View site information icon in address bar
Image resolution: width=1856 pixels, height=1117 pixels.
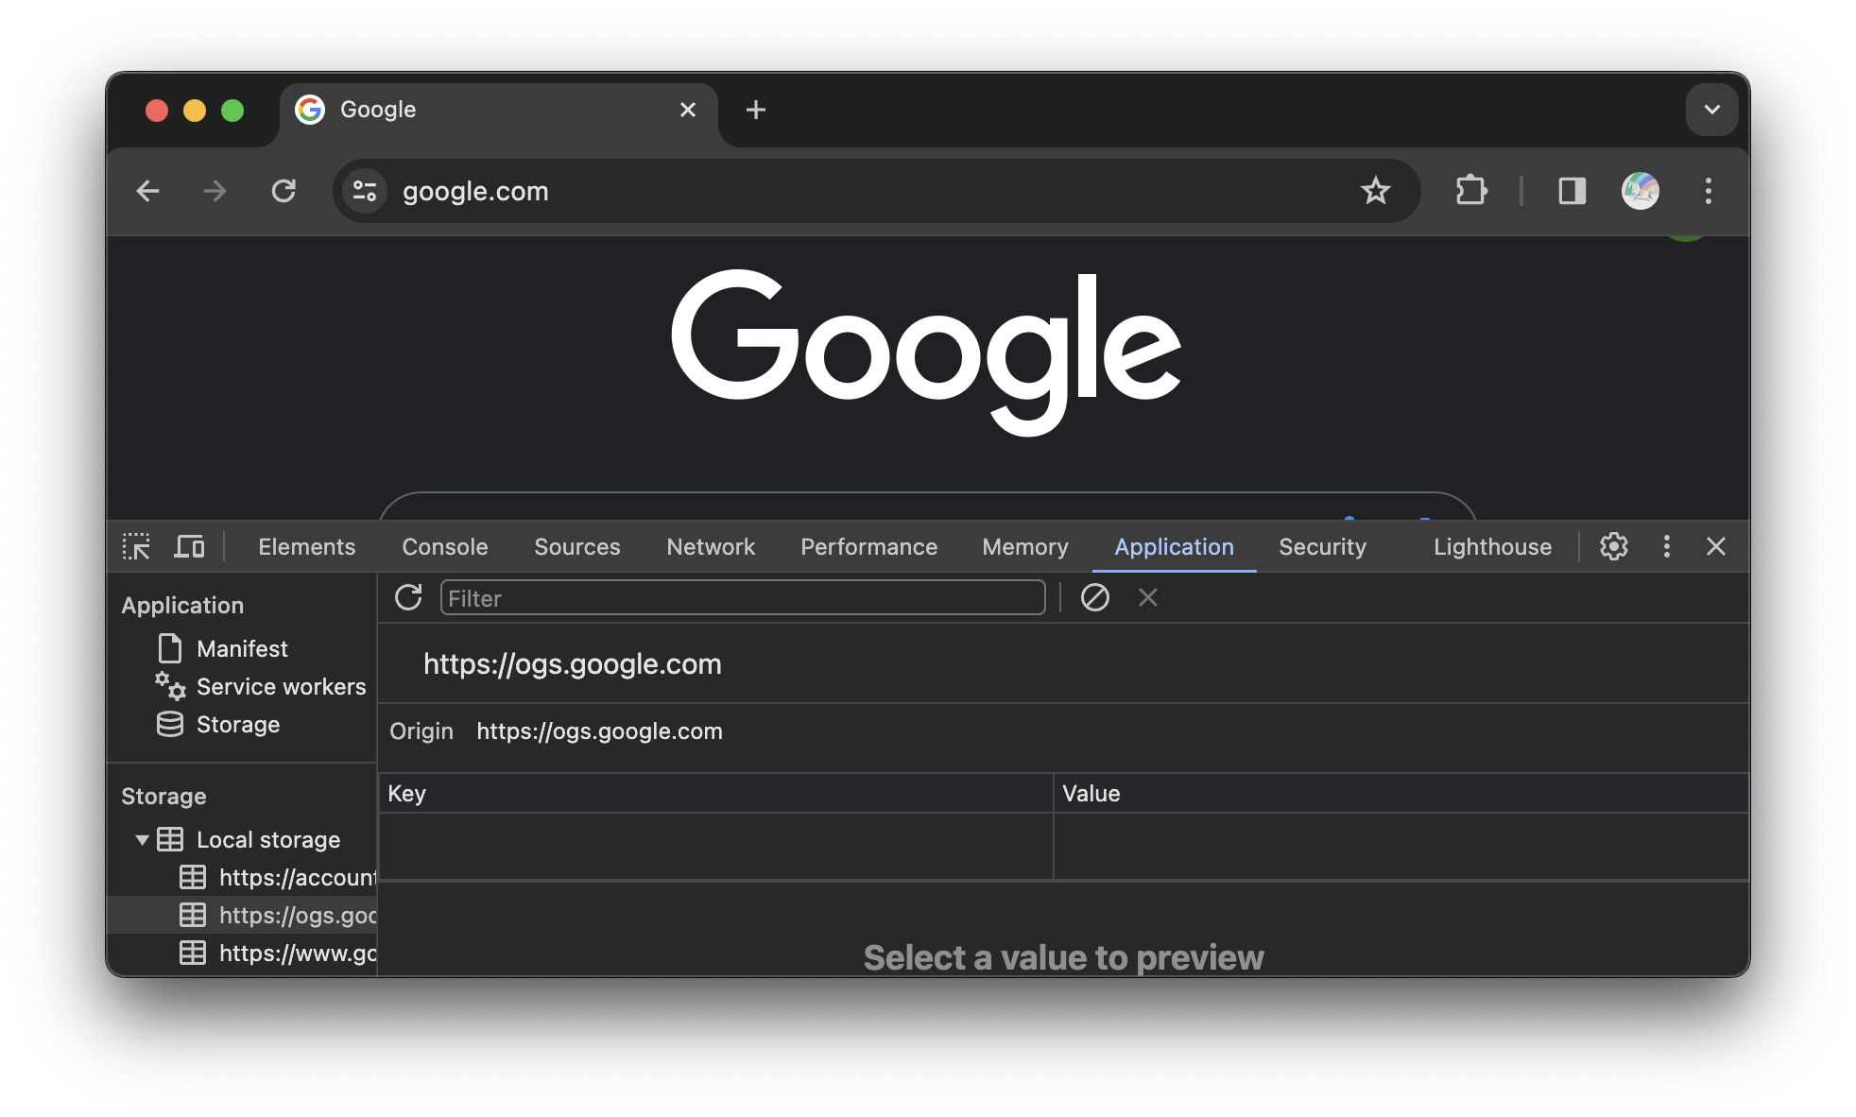(x=365, y=191)
